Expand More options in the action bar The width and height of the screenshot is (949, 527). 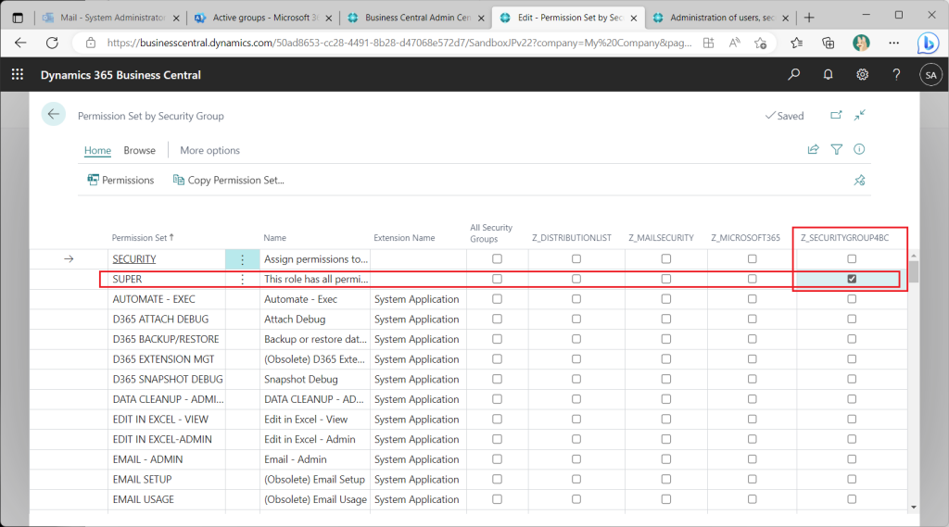tap(209, 150)
